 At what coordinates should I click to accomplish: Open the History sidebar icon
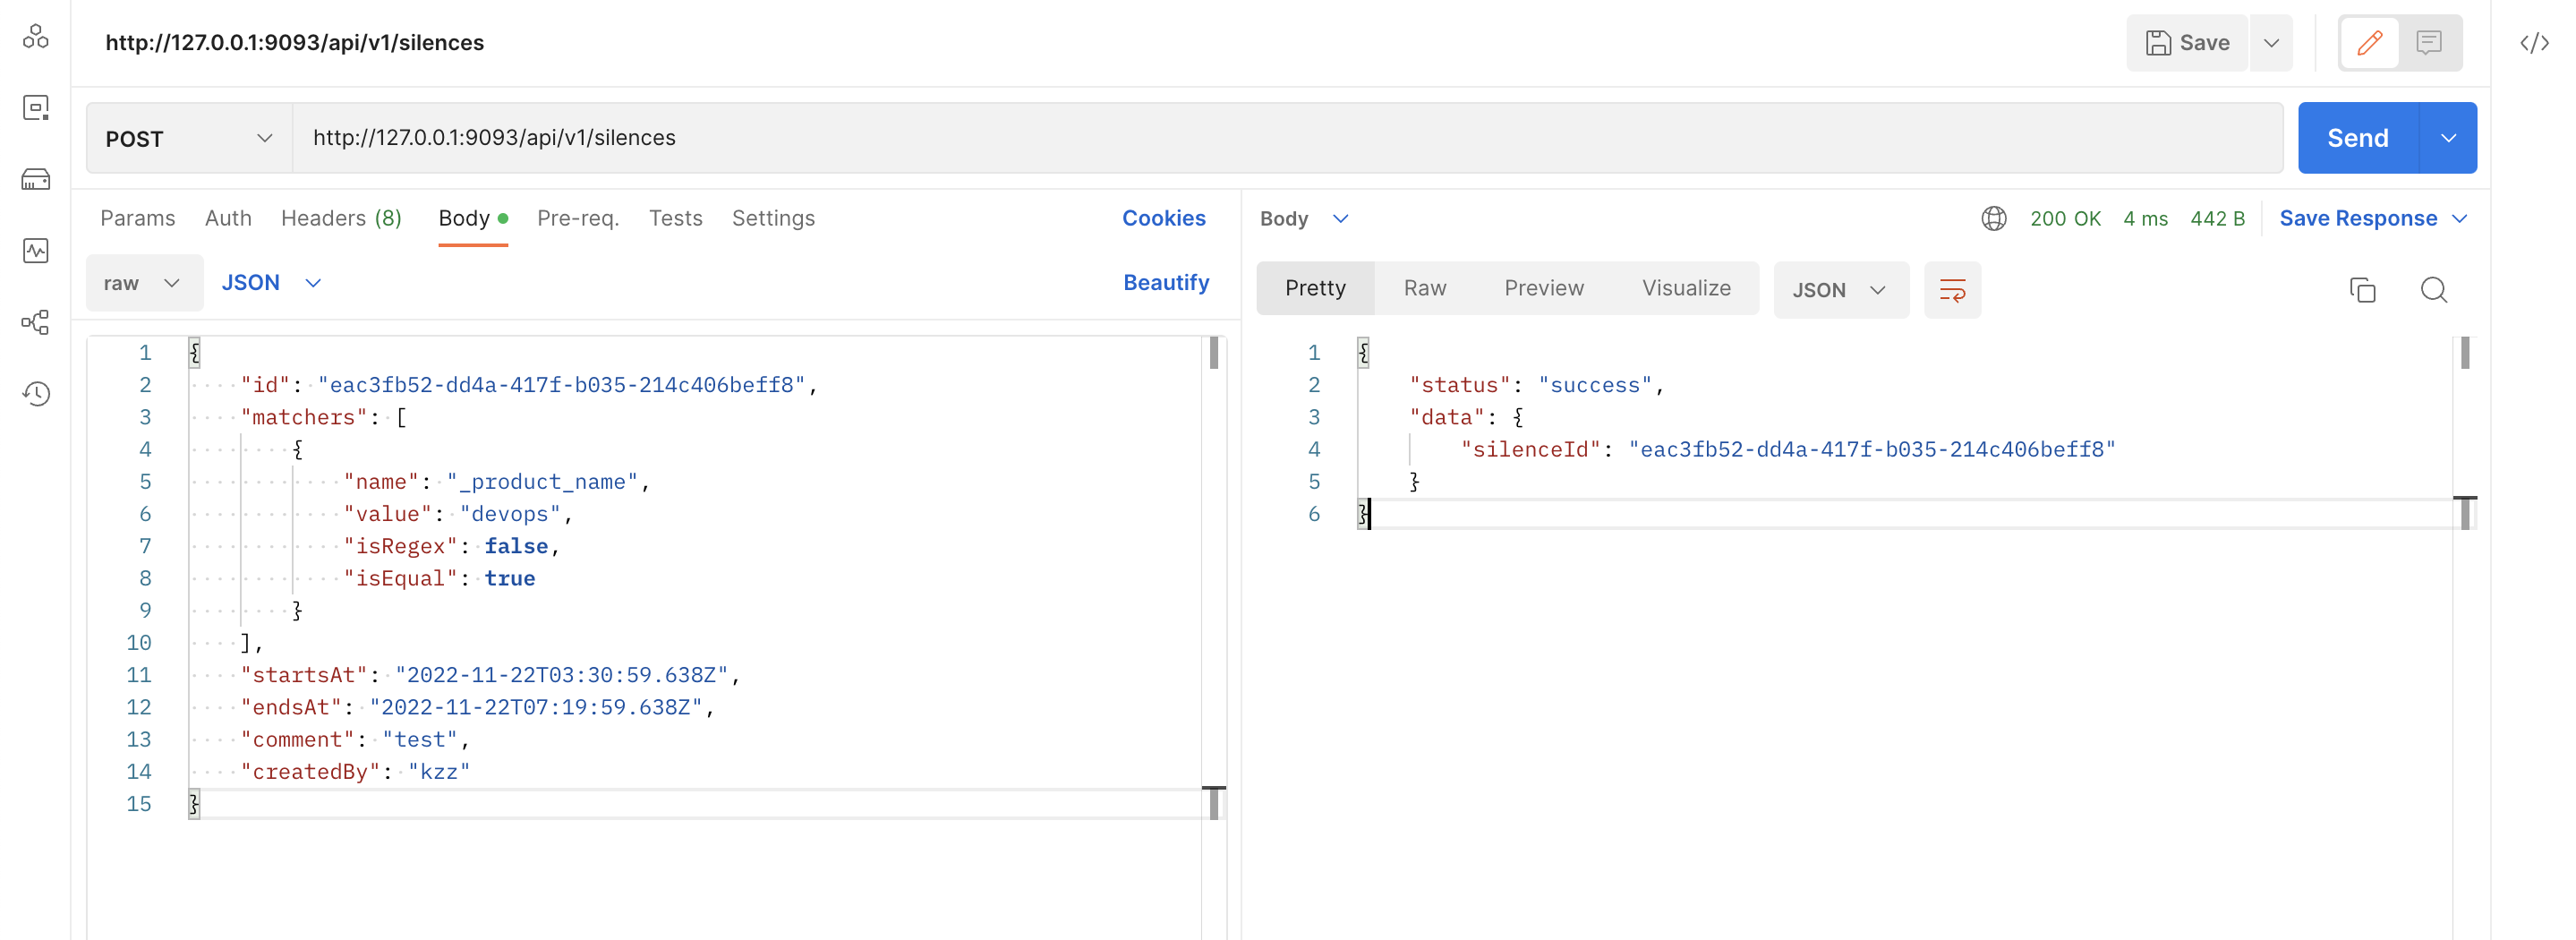click(36, 394)
